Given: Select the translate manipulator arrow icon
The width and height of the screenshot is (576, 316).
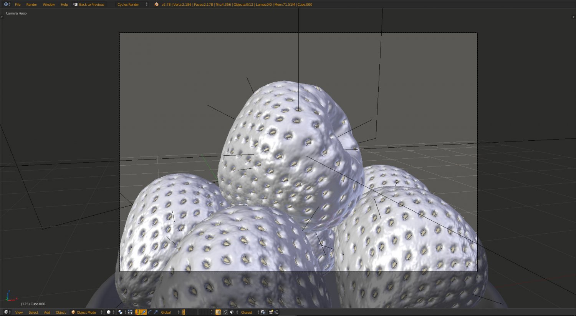Looking at the screenshot, I should coord(145,312).
